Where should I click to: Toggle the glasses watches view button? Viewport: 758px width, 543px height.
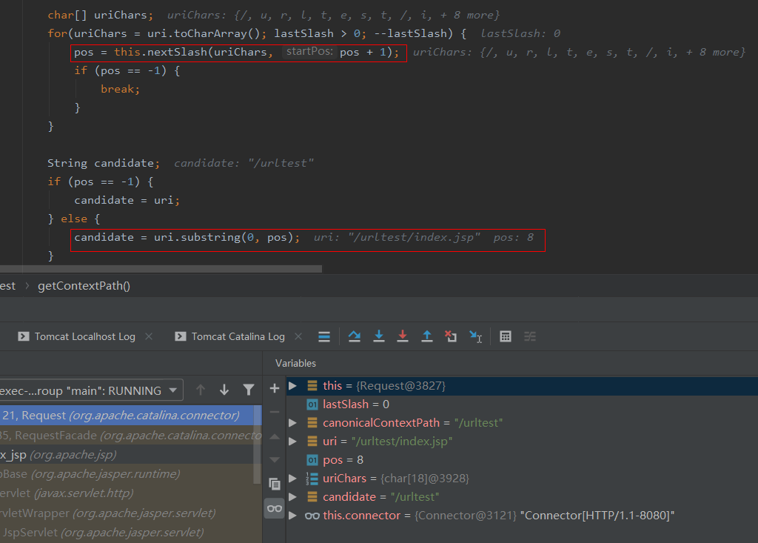pos(275,508)
